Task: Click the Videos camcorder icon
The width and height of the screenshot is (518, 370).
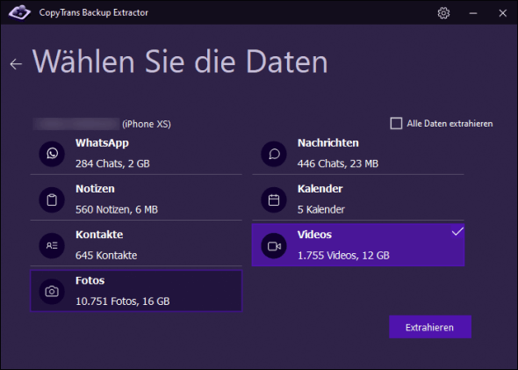Action: 274,246
